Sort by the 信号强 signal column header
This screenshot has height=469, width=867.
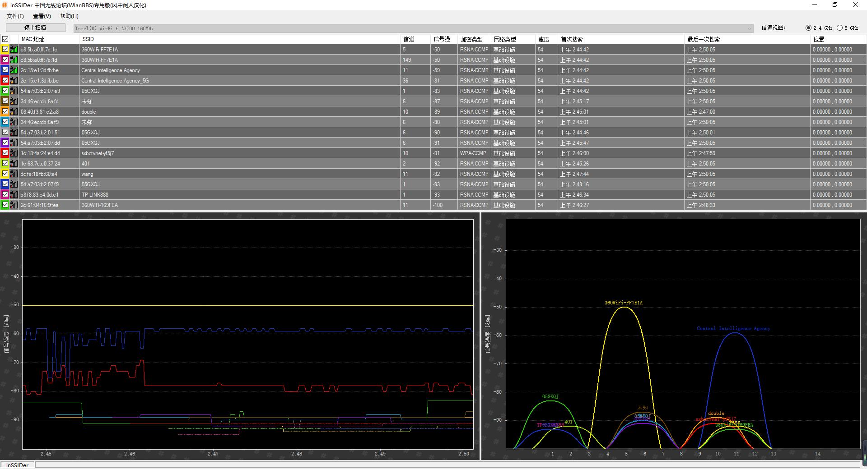442,39
